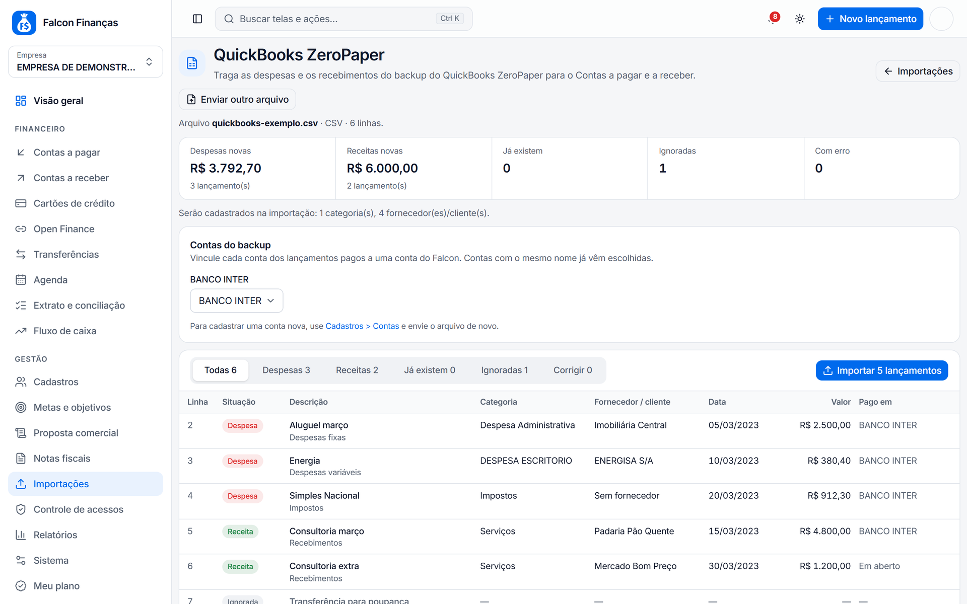
Task: Open Sistema settings
Action: coord(86,561)
